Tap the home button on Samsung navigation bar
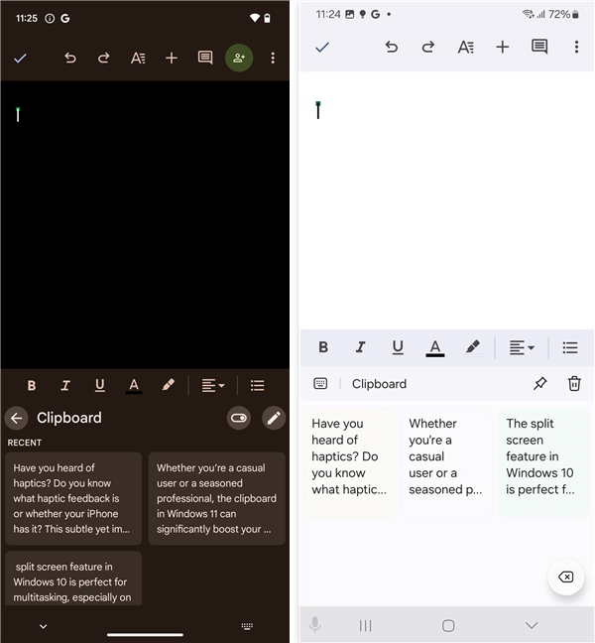 (448, 626)
